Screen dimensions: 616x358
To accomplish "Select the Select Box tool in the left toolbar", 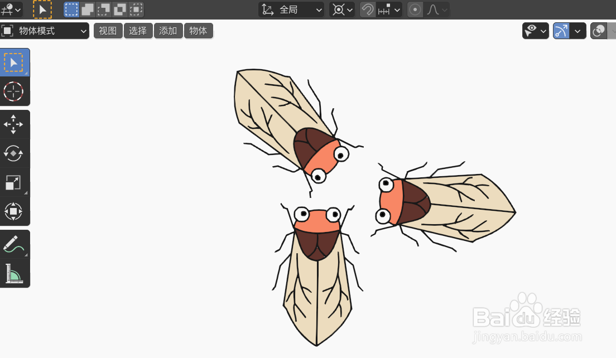I will 14,62.
